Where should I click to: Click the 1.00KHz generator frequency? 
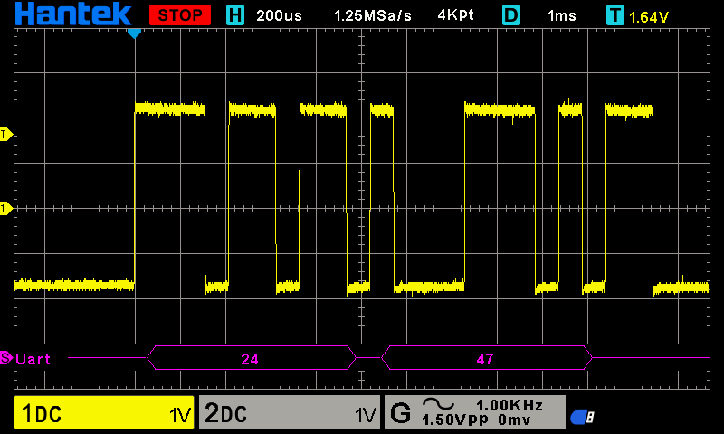(510, 405)
